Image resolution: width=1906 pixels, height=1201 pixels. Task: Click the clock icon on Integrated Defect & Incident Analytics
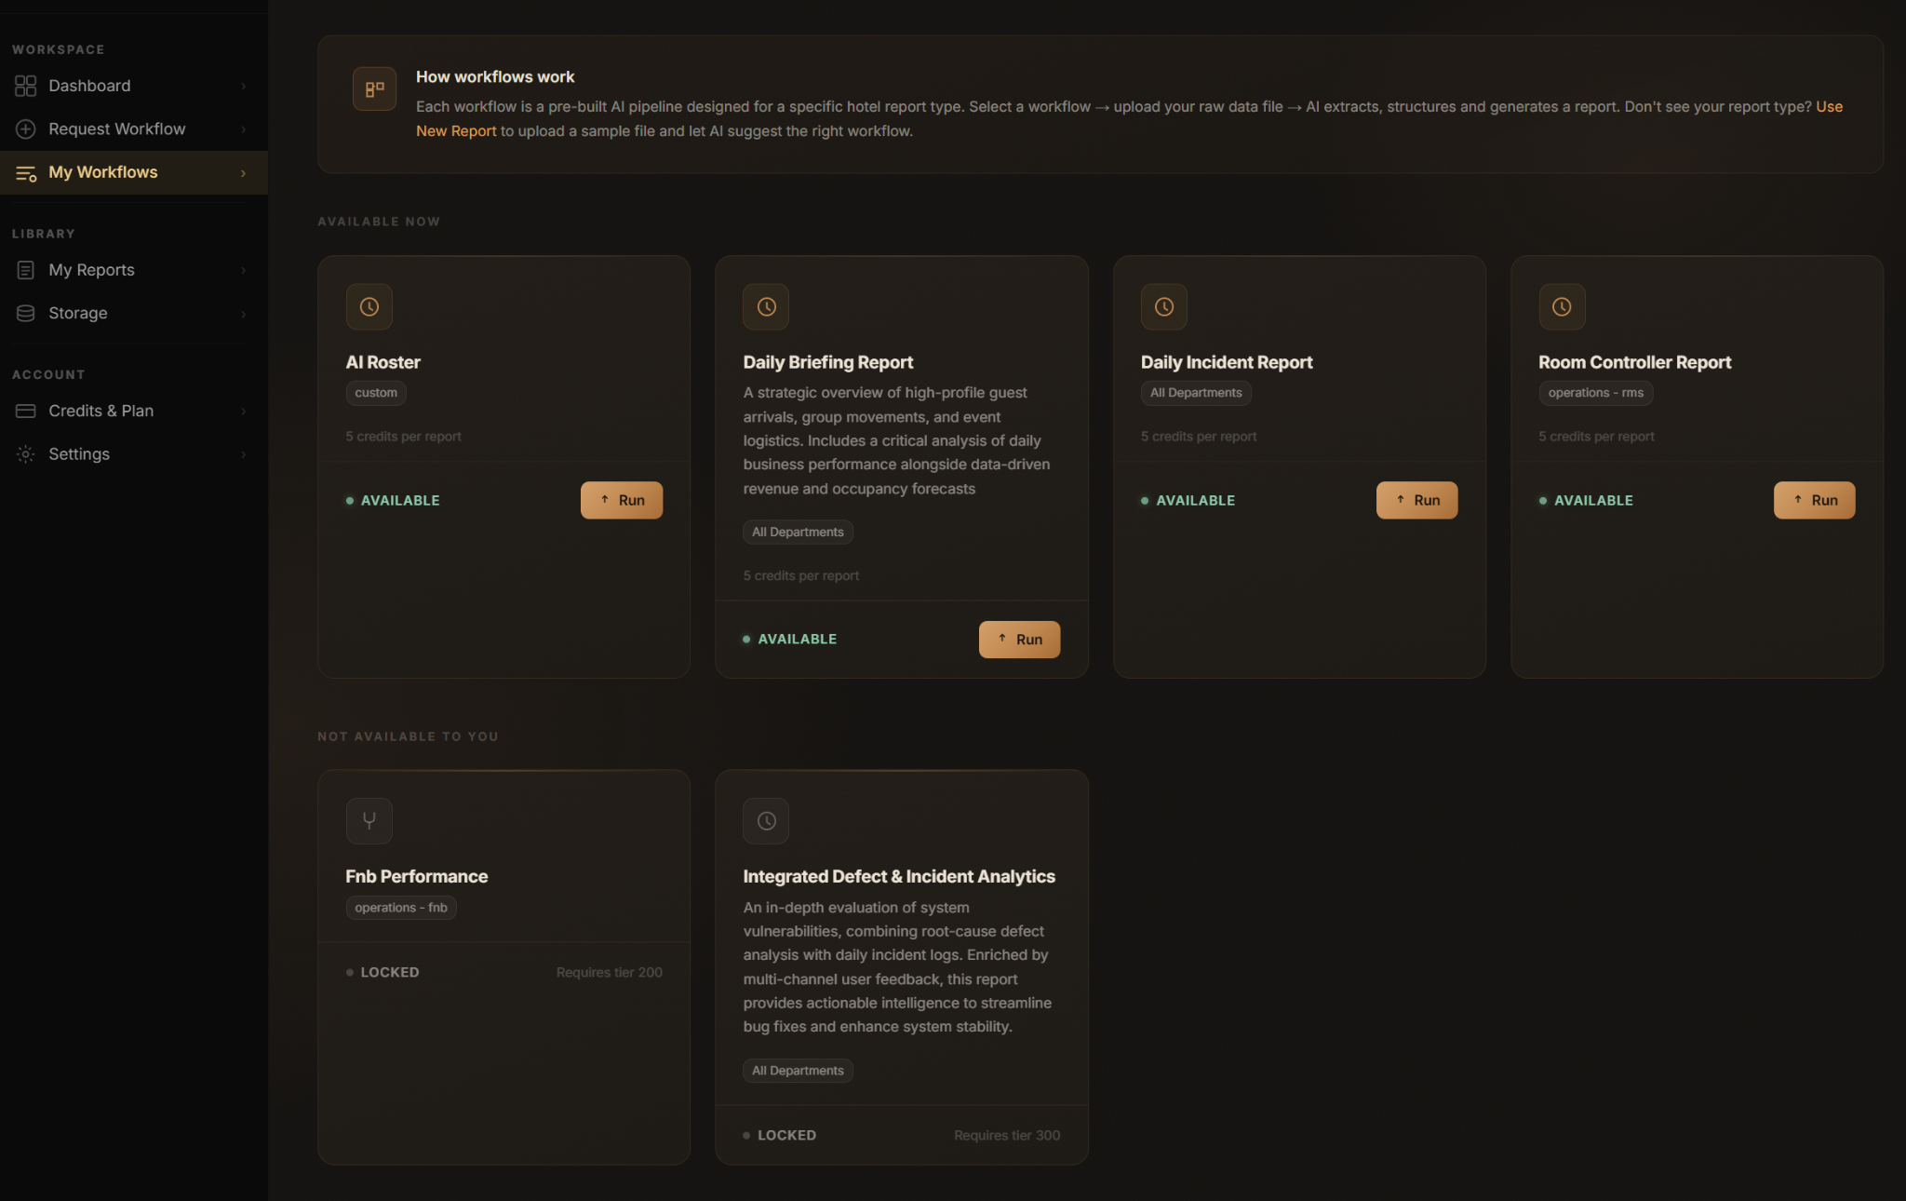click(766, 820)
